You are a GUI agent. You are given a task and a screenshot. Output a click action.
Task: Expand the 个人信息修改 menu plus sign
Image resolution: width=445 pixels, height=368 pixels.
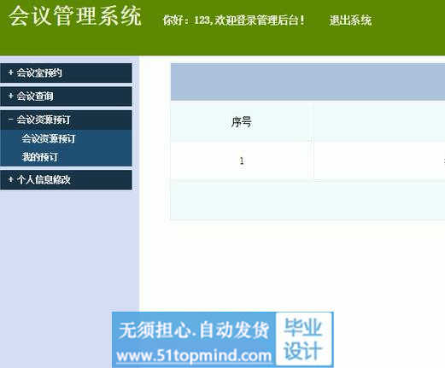11,179
